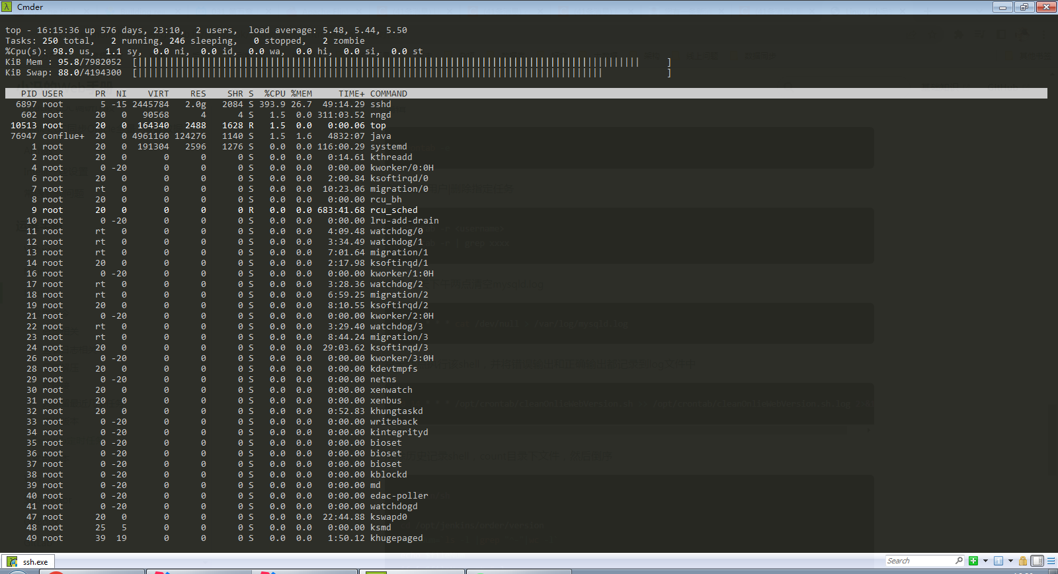Click the kdevtmpfs process name
Image resolution: width=1058 pixels, height=574 pixels.
[x=394, y=369]
